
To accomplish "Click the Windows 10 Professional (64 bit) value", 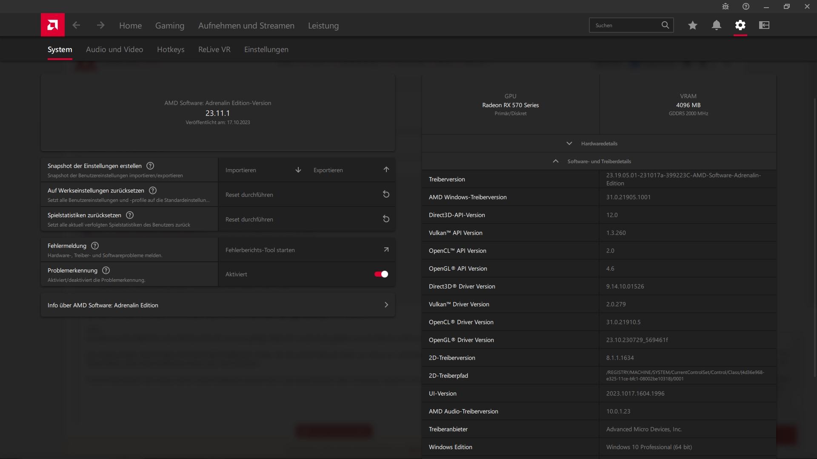I will click(x=649, y=447).
